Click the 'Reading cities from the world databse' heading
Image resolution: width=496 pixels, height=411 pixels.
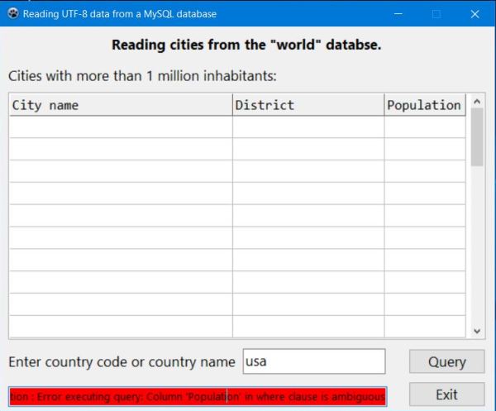(246, 45)
